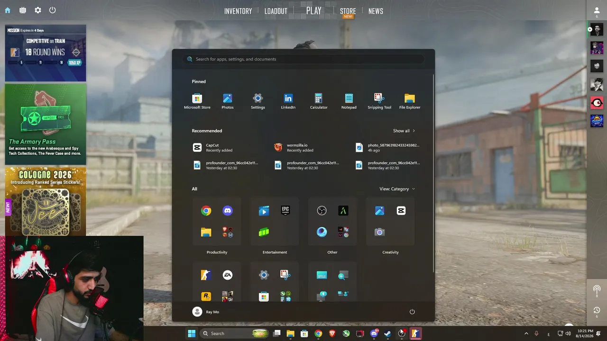Screen dimensions: 607x341
Task: Open Rockstar Games Launcher icon
Action: pyautogui.click(x=206, y=296)
